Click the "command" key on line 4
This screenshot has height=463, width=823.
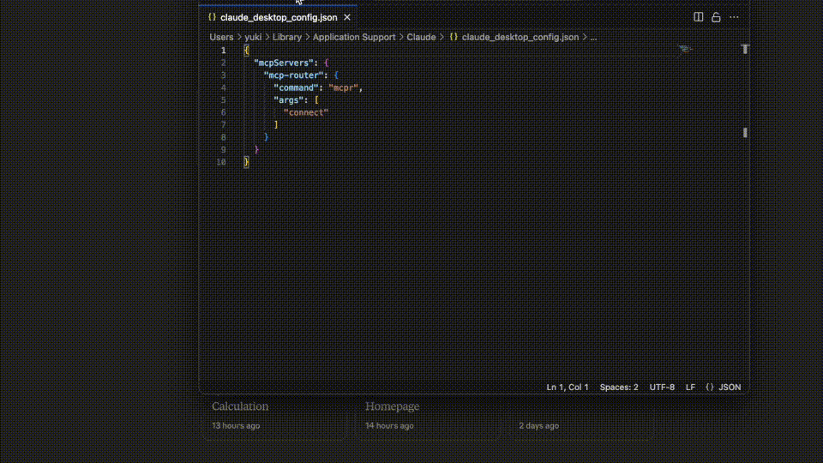[x=296, y=87]
